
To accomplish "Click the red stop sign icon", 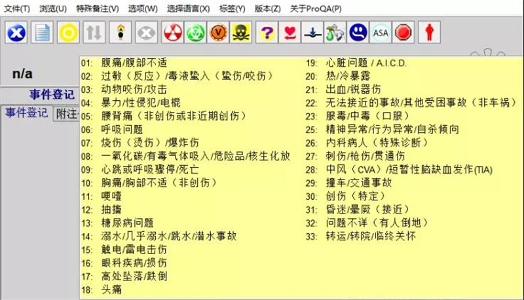I will [x=403, y=32].
